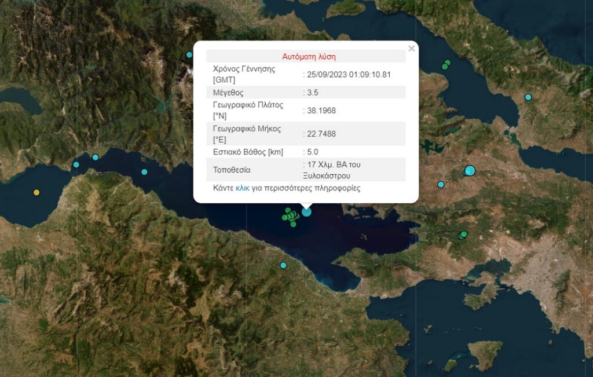Click the timestamp '25/09/2023 01:09:10.81'
Screen dimensions: 593x377
point(349,75)
